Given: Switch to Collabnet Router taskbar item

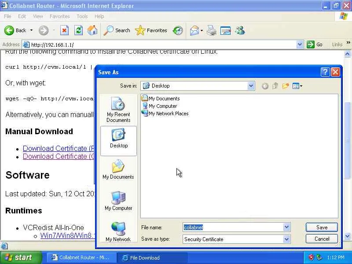Looking at the screenshot, I should click(x=81, y=257).
